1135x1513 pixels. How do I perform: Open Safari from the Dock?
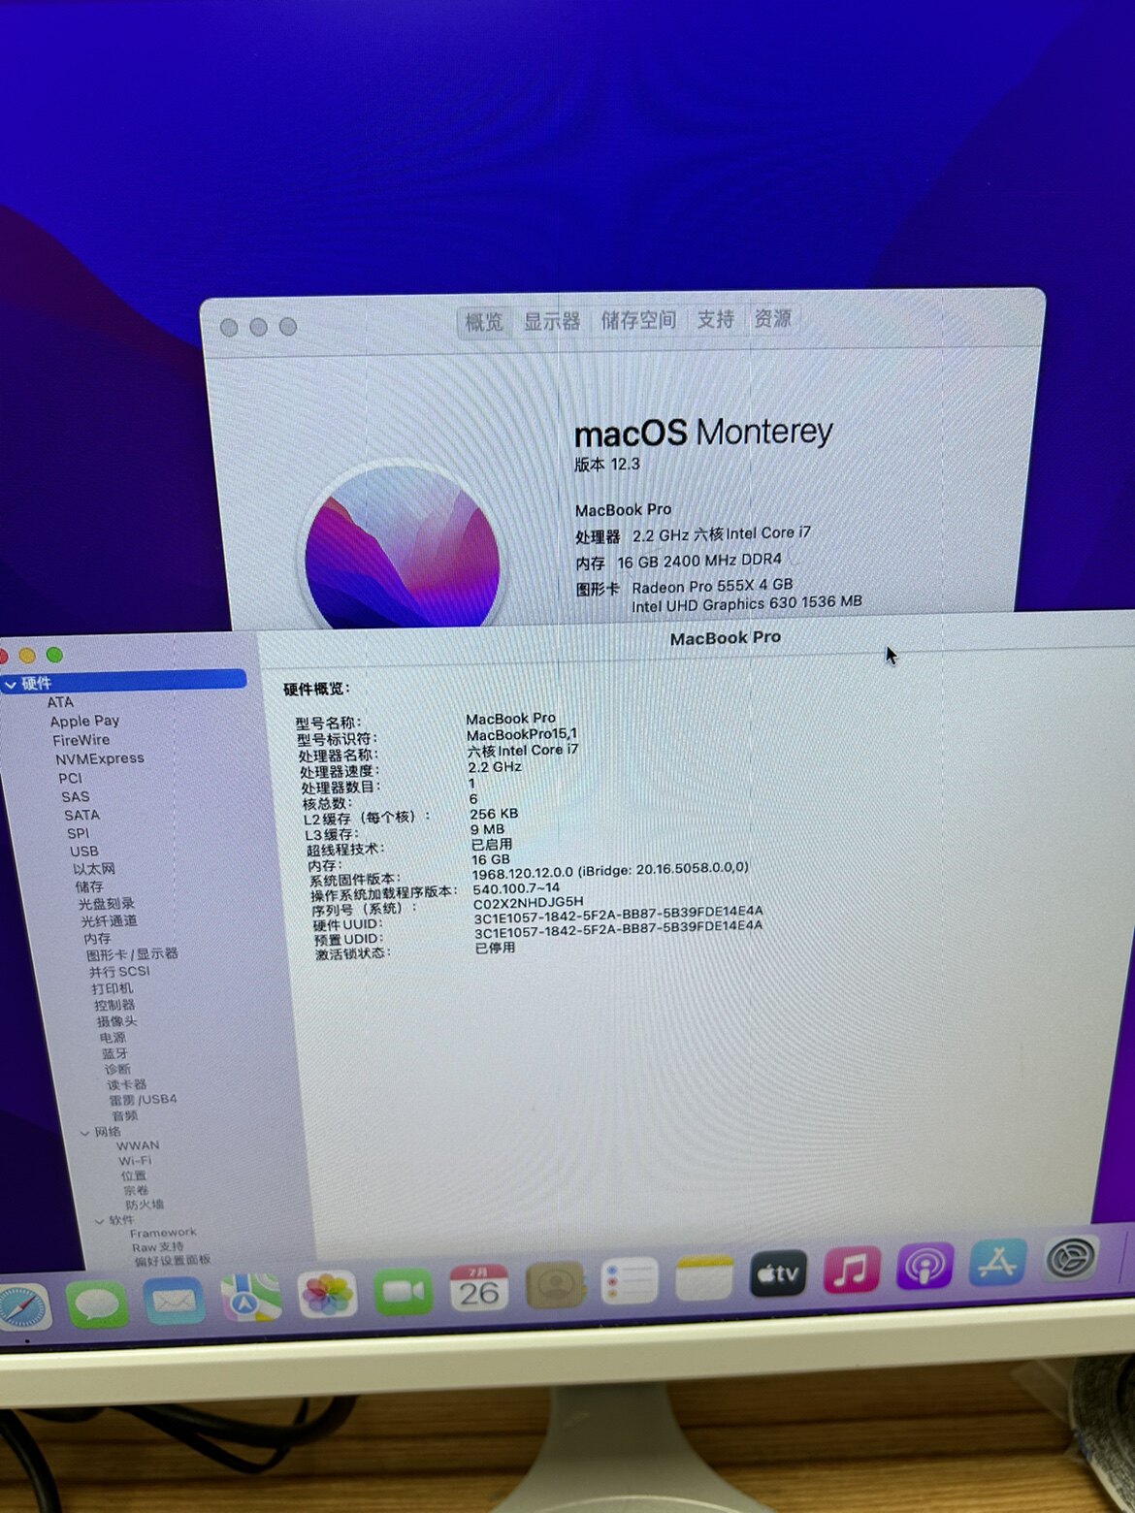21,1306
